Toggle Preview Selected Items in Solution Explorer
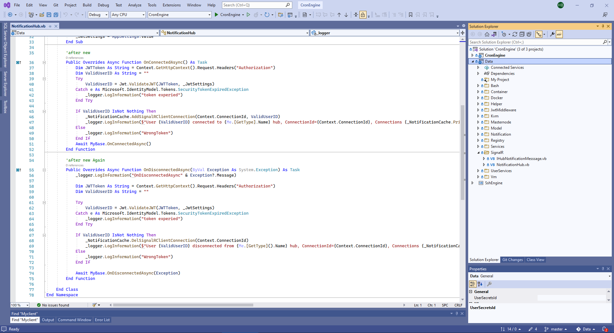Viewport: 614px width, 333px height. tap(559, 34)
